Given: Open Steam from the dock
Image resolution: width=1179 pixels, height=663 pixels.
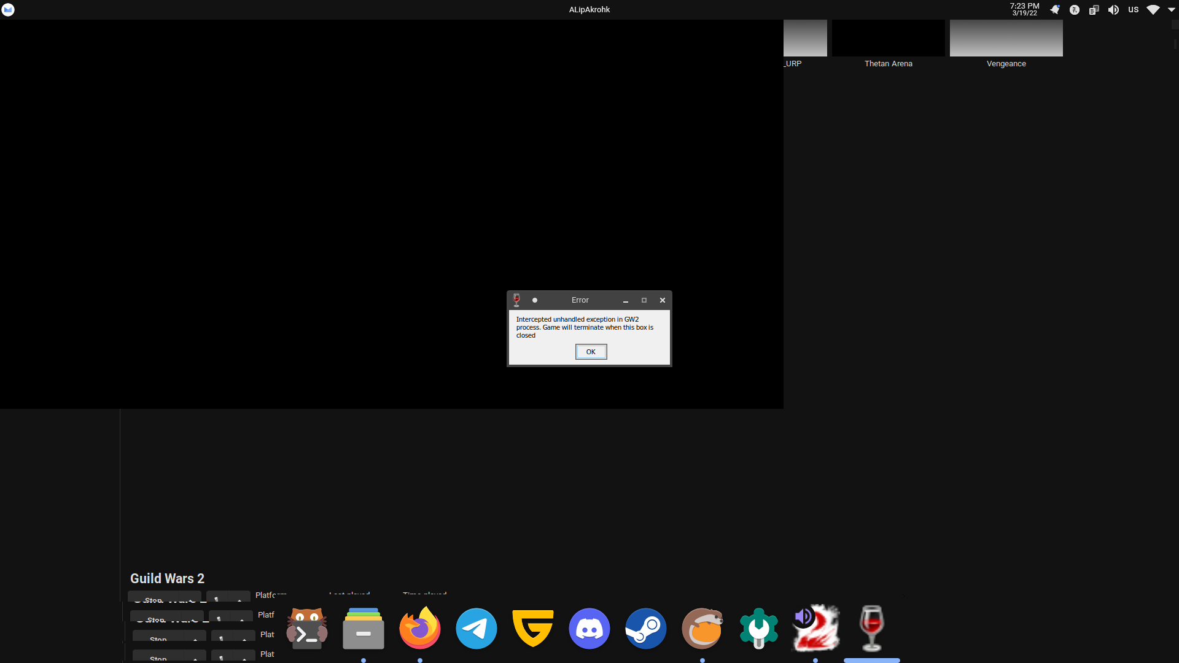Looking at the screenshot, I should 646,629.
